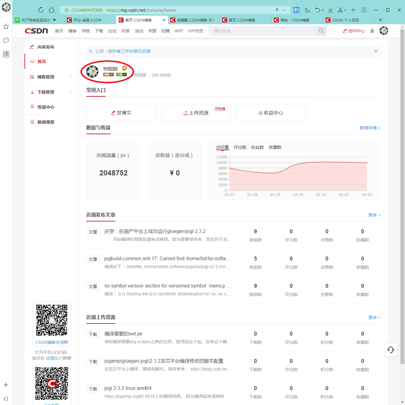405x405 pixels.
Task: Open resource 编译需要的swt.jar
Action: coord(123,334)
